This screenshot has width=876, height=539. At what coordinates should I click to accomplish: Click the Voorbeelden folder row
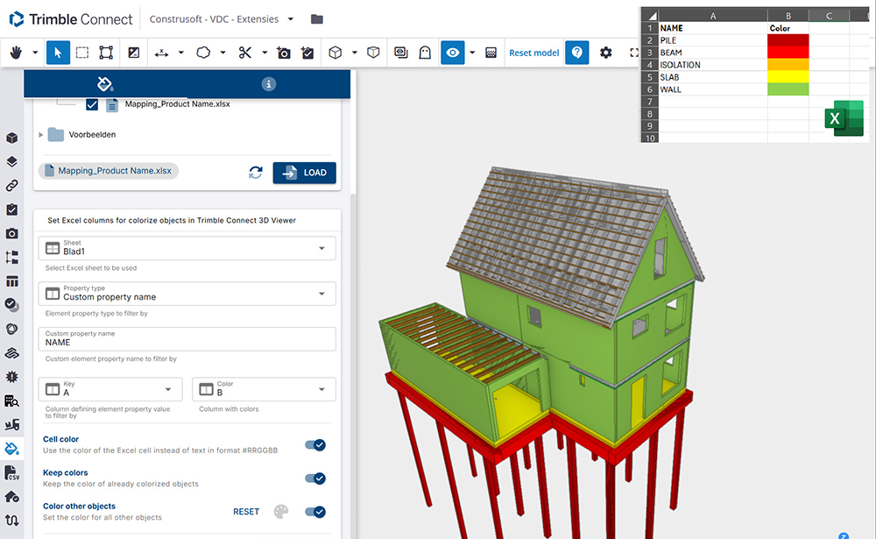(x=92, y=135)
